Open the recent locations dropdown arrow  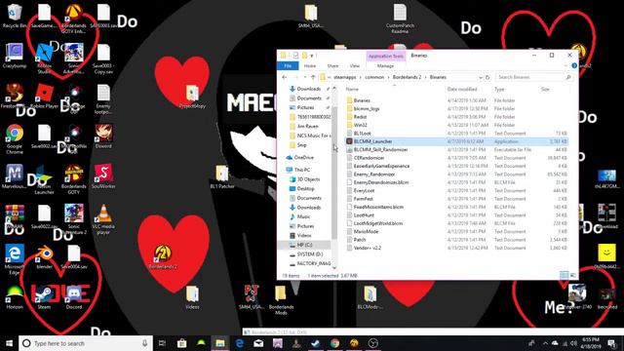[x=305, y=77]
